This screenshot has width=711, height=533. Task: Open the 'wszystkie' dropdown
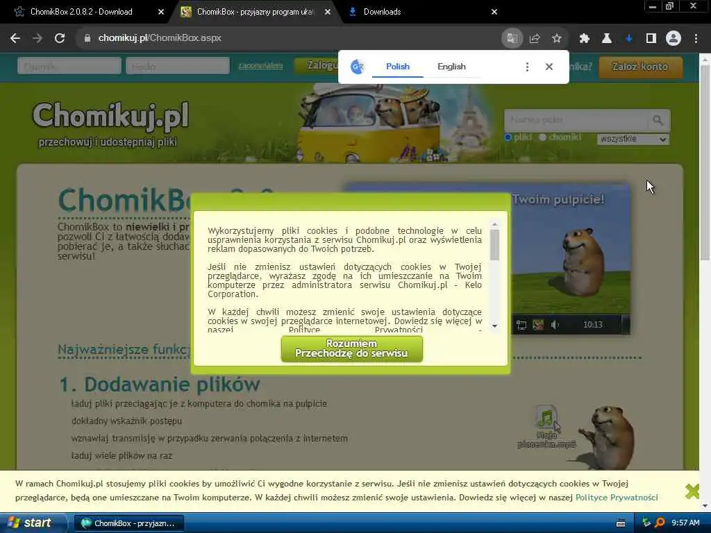(633, 139)
